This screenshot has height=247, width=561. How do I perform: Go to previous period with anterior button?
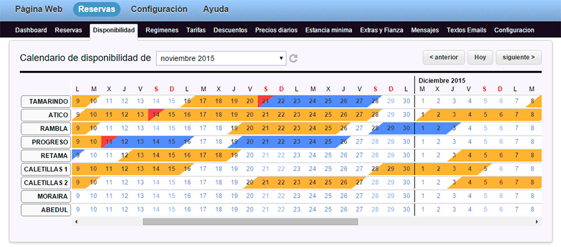coord(444,57)
